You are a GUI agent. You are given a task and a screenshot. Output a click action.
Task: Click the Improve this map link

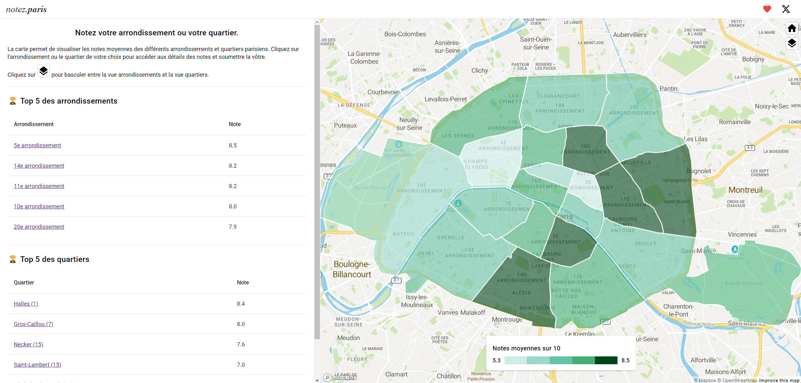[779, 380]
